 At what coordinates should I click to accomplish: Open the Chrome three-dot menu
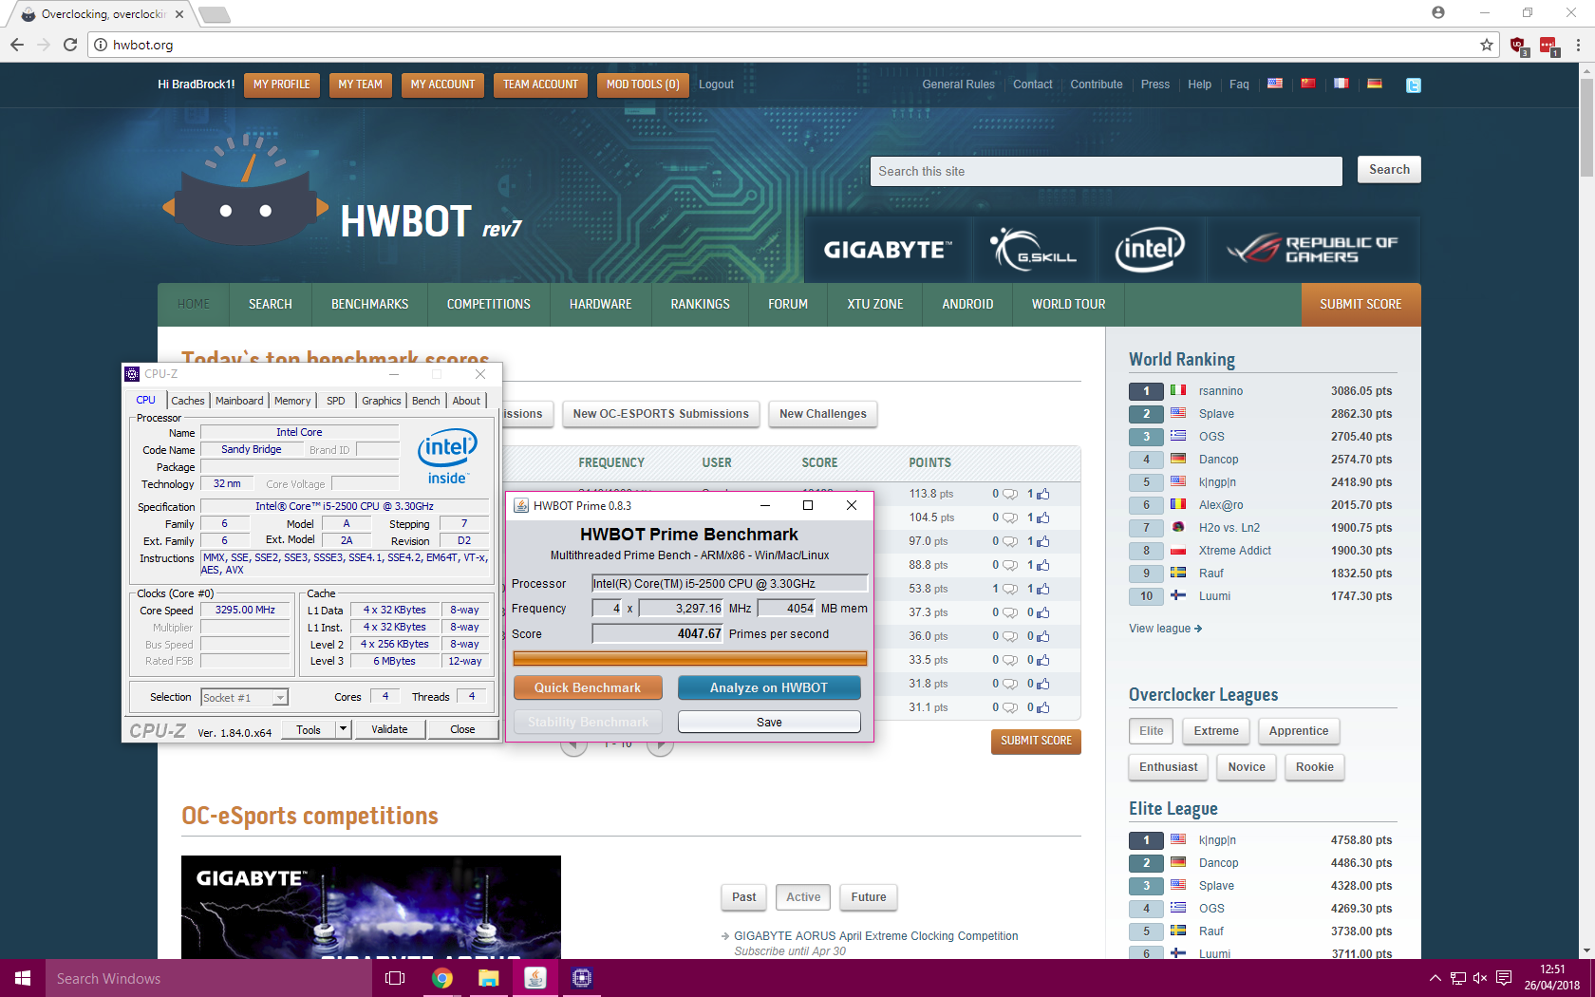click(x=1578, y=45)
